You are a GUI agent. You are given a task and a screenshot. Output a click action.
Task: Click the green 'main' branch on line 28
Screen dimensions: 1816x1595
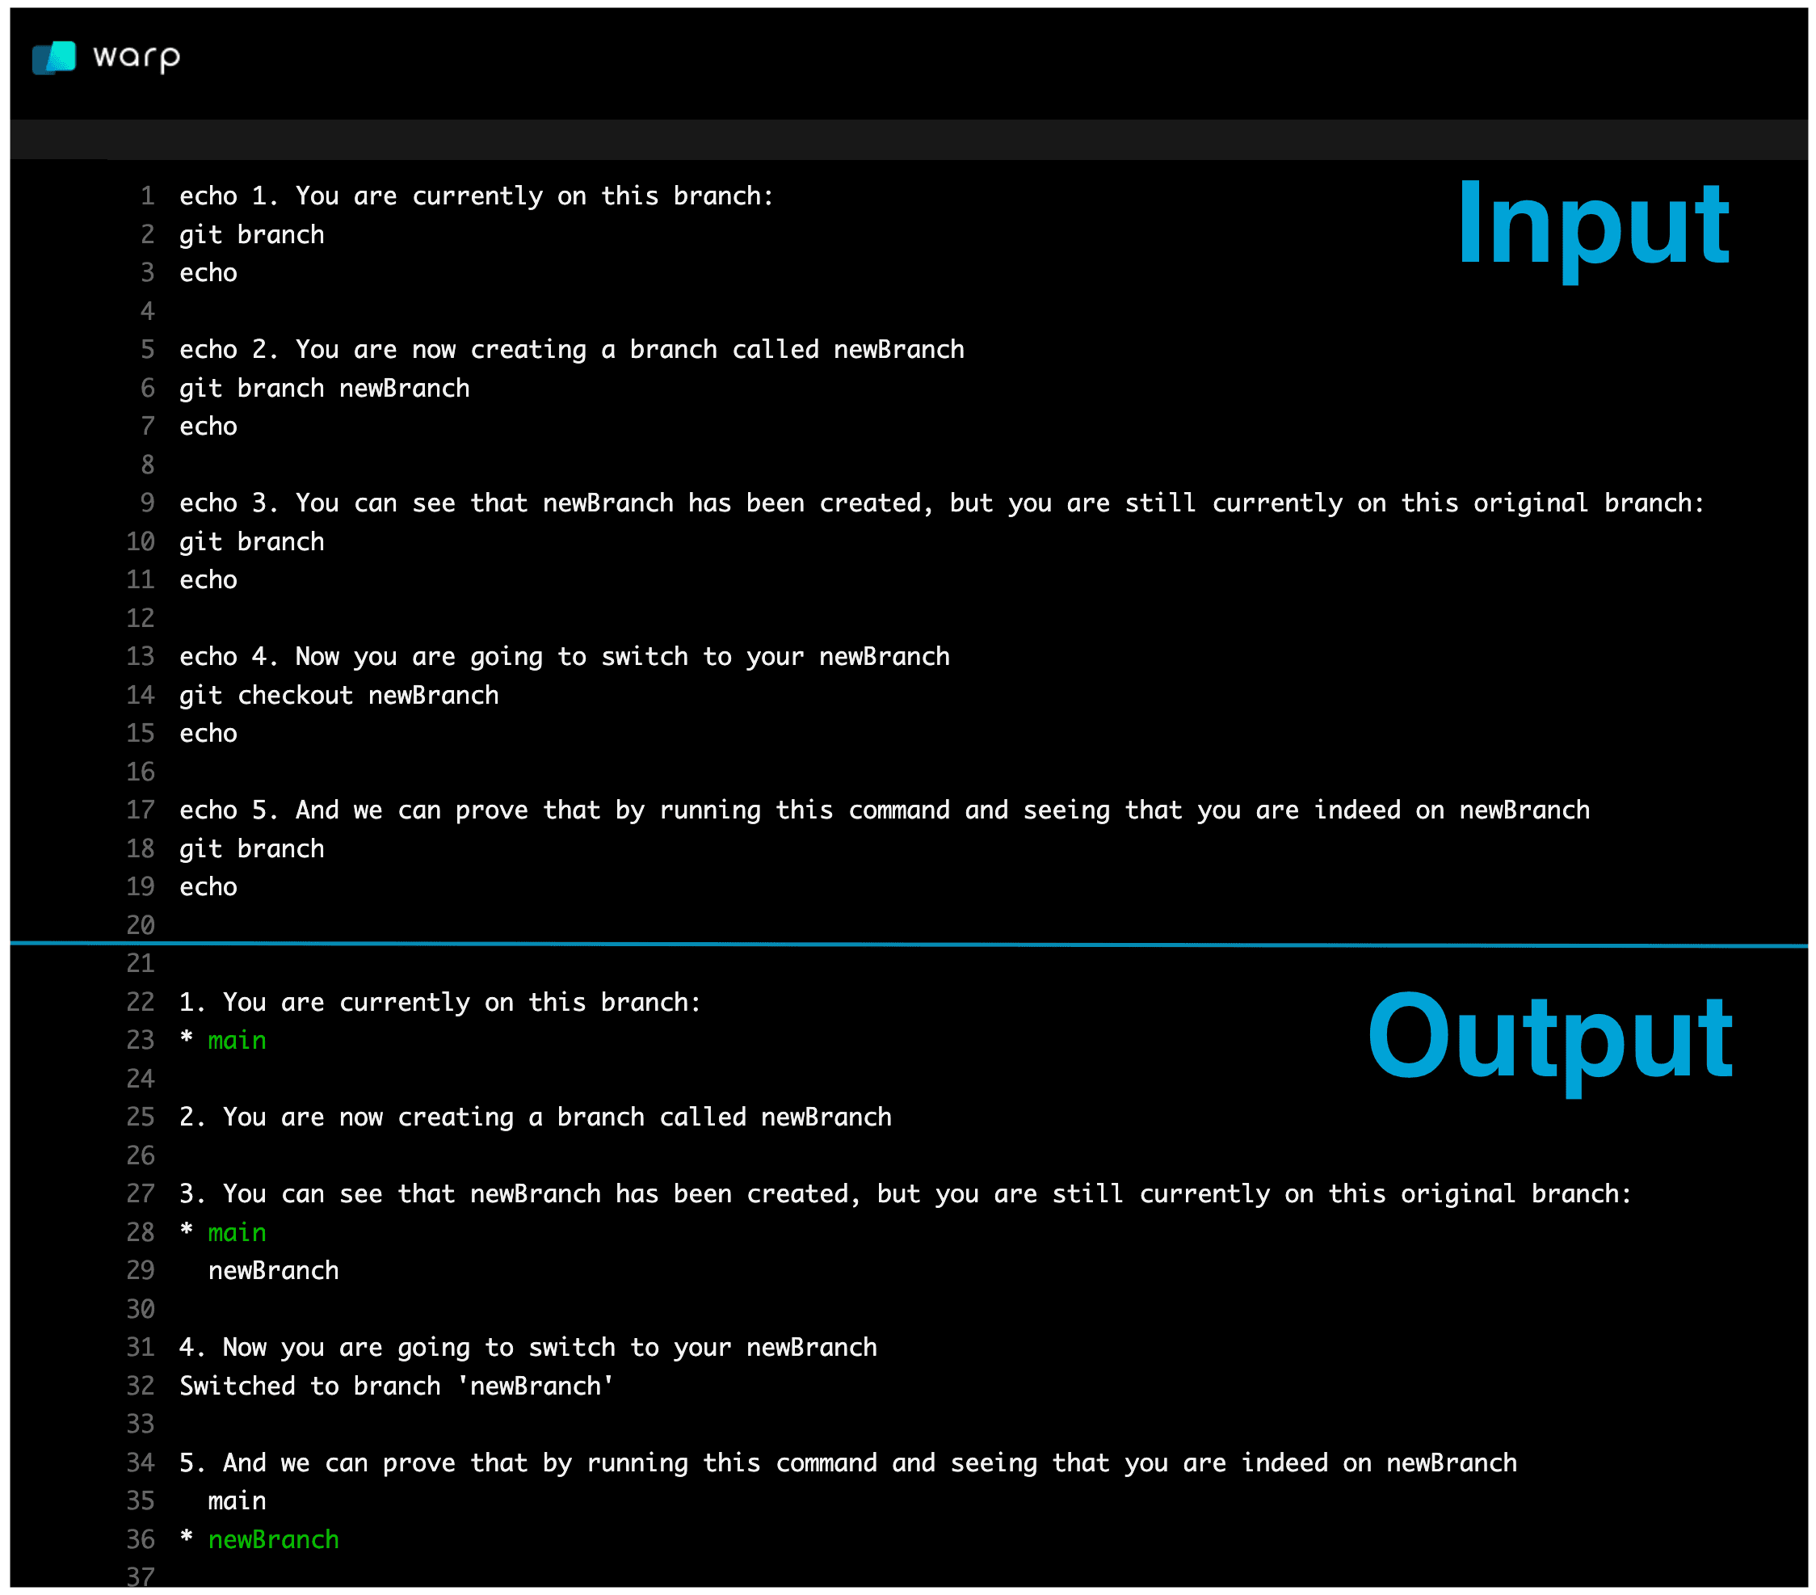[237, 1232]
